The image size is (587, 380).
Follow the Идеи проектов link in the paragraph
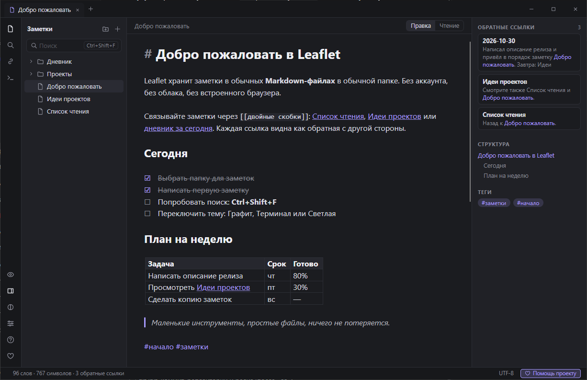click(395, 116)
